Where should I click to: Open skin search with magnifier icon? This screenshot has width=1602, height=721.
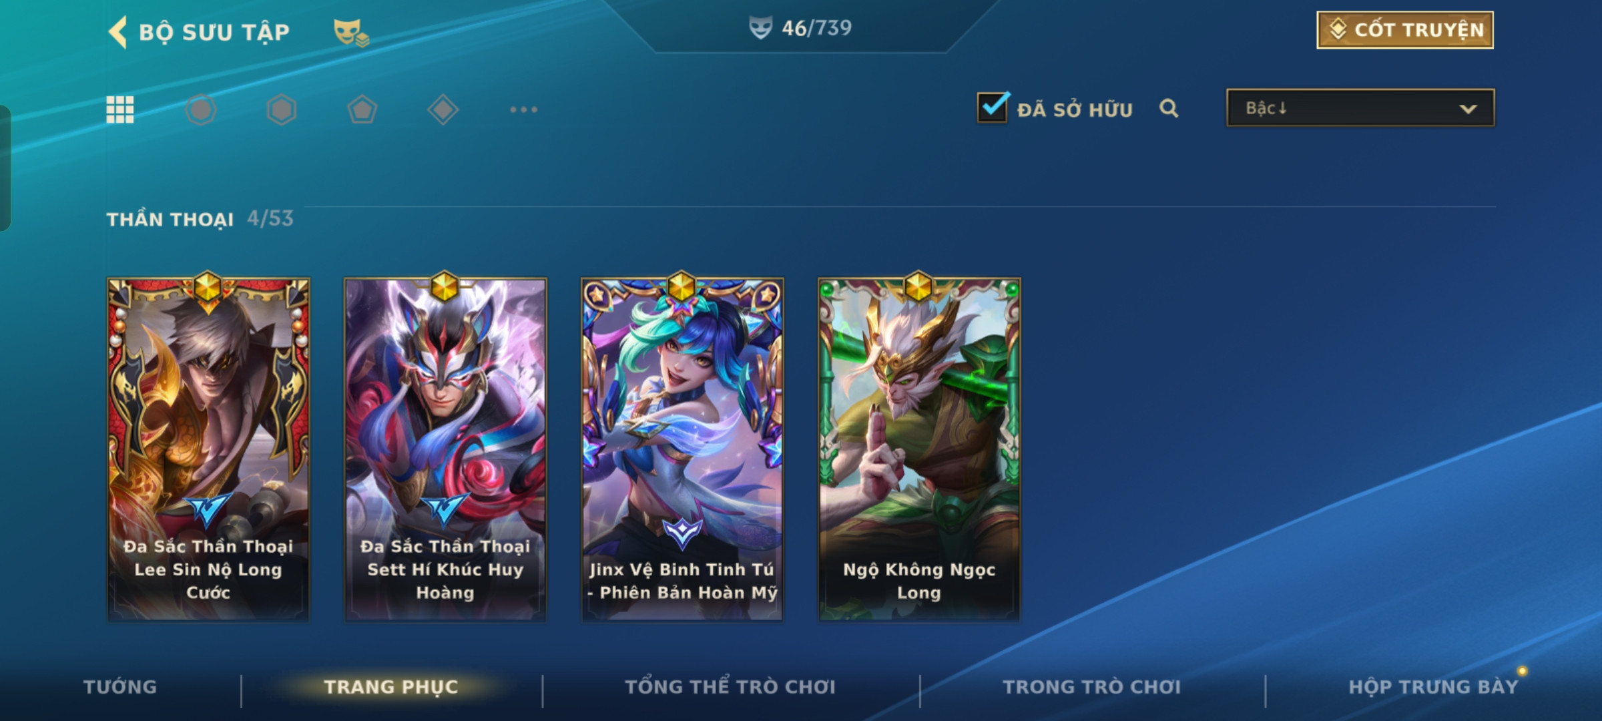click(1169, 108)
